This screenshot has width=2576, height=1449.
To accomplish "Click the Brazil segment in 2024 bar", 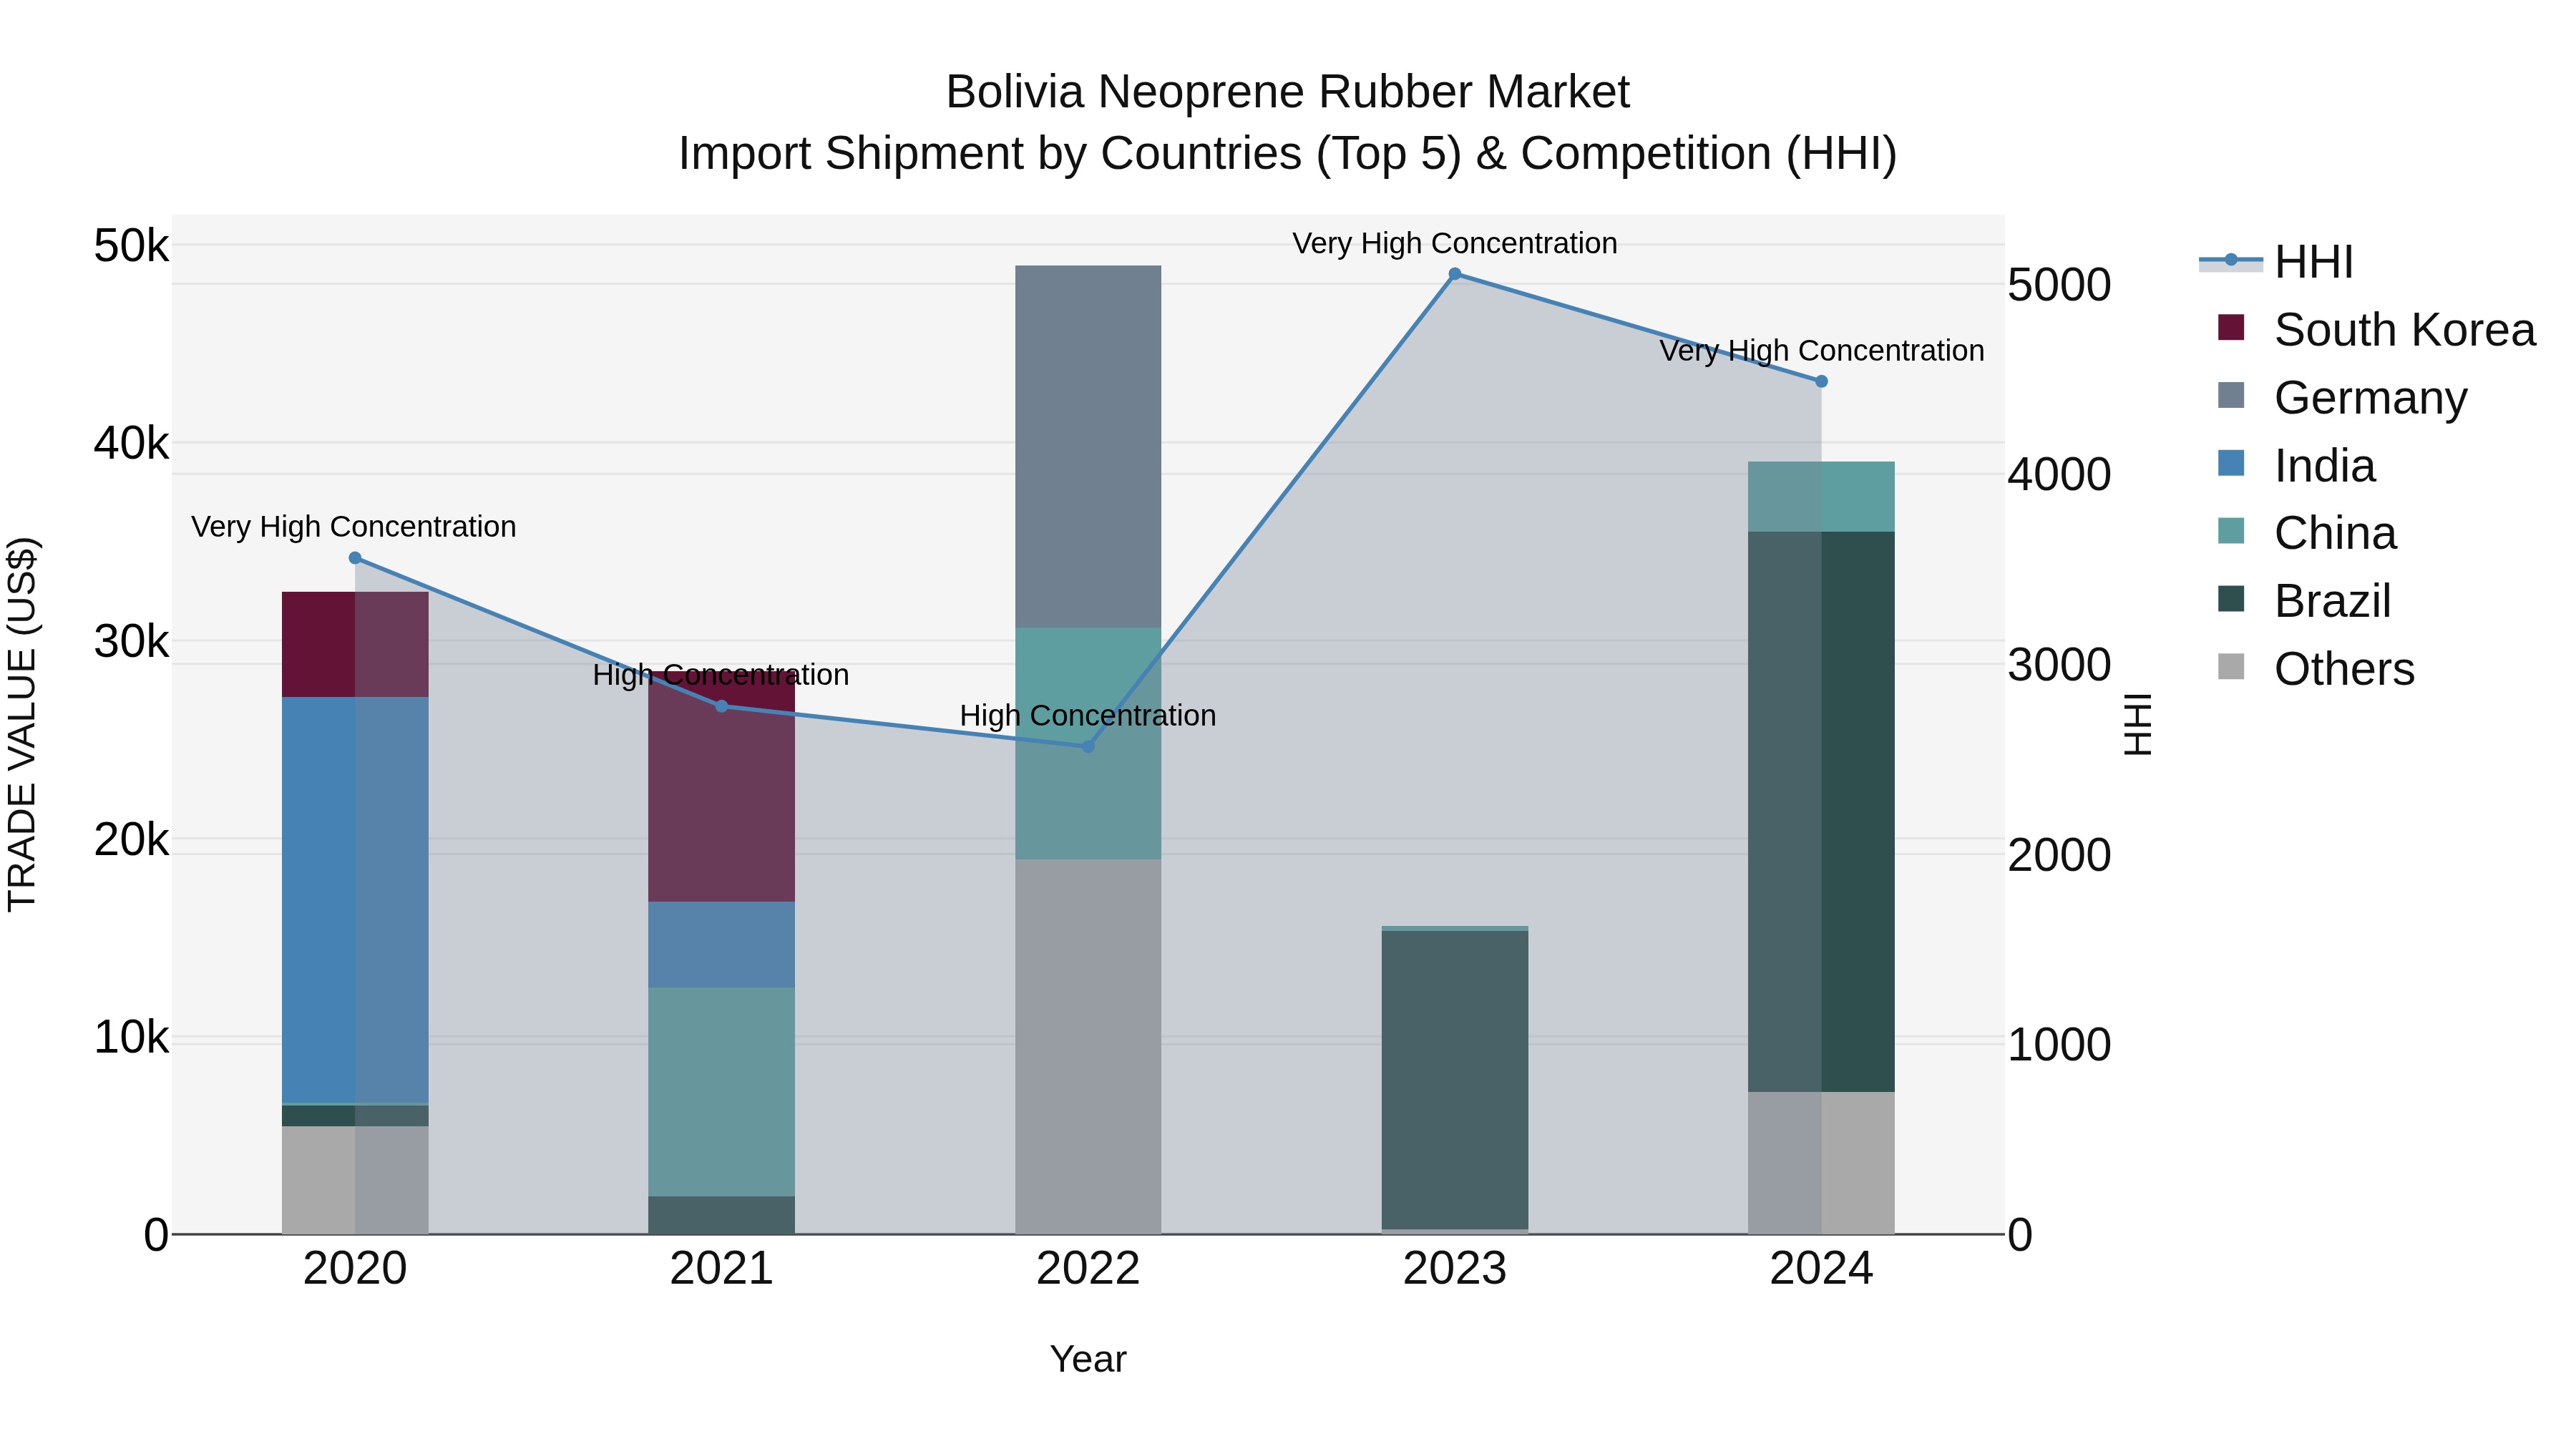I will pyautogui.click(x=1821, y=812).
